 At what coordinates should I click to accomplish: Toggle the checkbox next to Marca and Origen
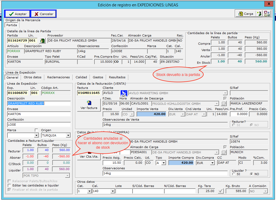pyautogui.click(x=37, y=130)
